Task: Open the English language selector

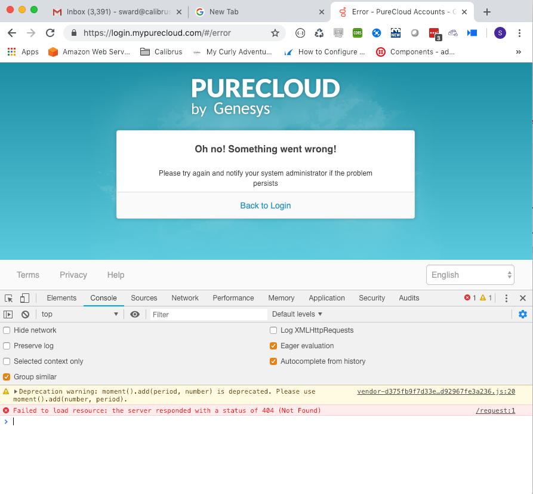Action: click(x=470, y=274)
